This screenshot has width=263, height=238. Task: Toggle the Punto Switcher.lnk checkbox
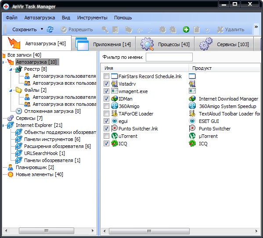click(106, 129)
